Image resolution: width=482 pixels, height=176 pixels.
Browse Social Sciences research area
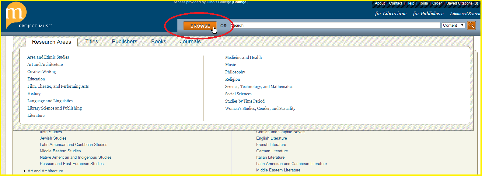(238, 94)
